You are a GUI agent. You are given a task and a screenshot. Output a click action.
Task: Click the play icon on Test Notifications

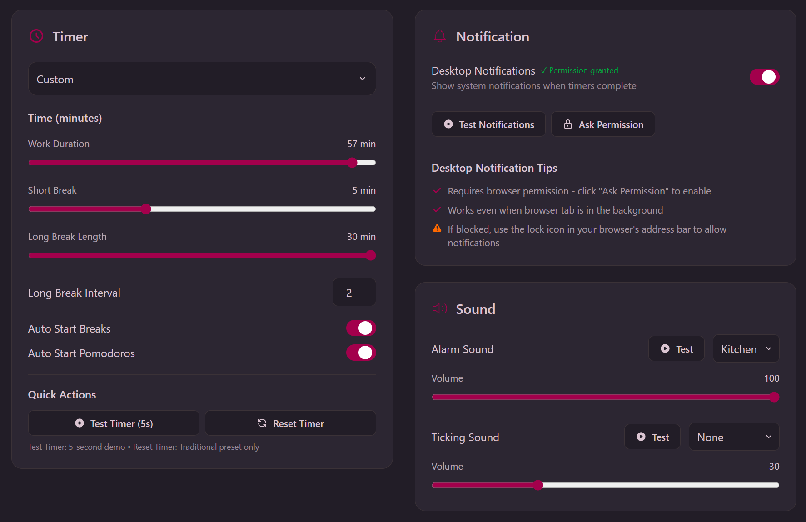click(x=448, y=124)
